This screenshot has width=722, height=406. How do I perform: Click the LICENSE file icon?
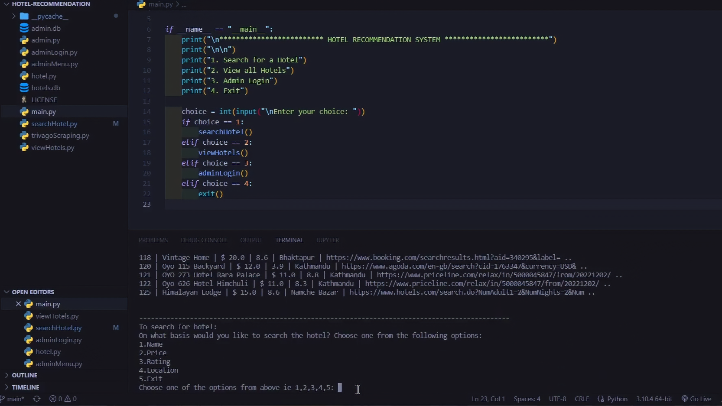click(24, 100)
